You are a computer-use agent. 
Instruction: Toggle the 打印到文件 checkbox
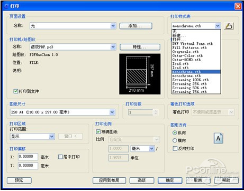coord(16,91)
